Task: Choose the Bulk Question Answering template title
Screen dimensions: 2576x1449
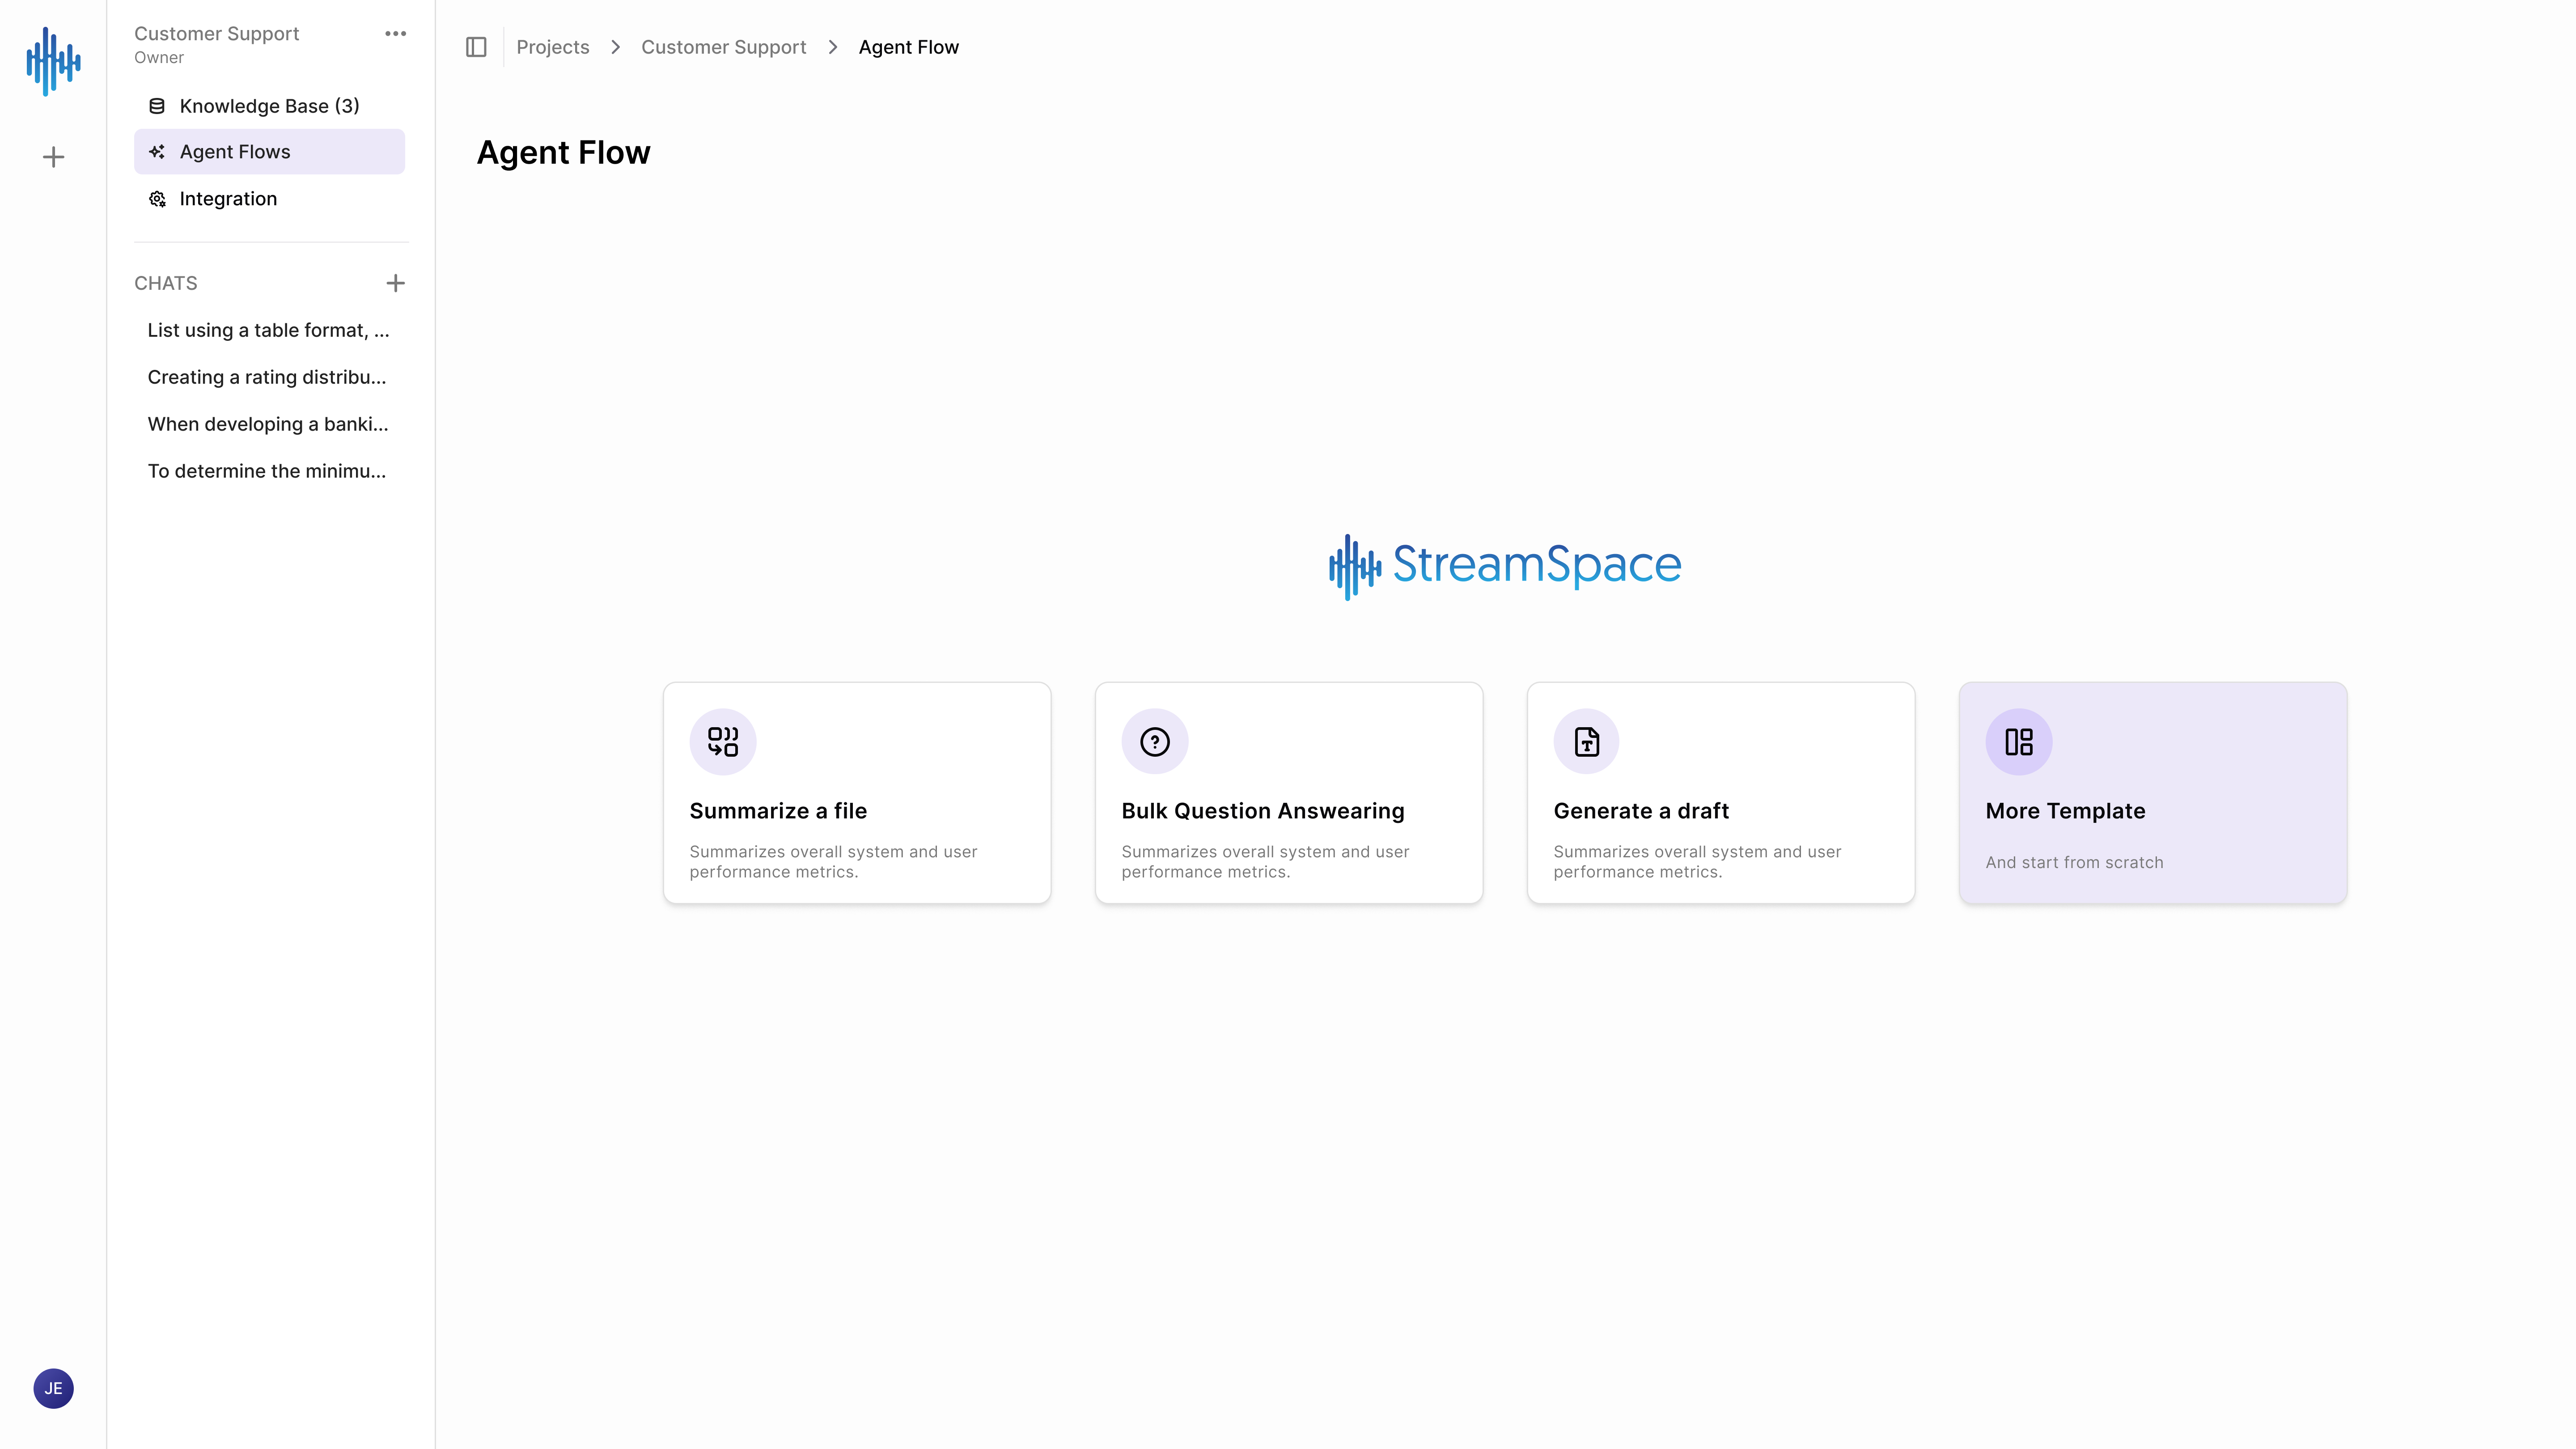Action: [1263, 811]
